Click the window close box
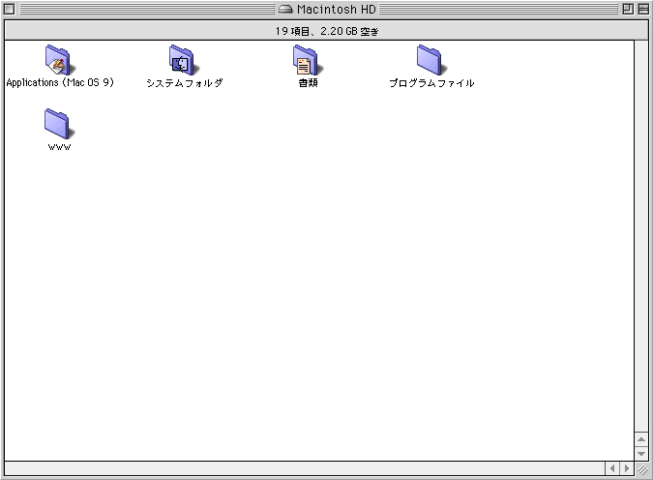 [9, 9]
